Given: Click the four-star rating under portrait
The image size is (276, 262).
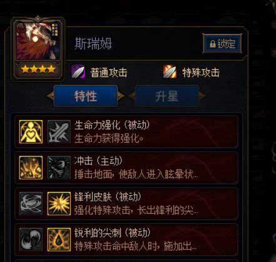Looking at the screenshot, I should [38, 69].
